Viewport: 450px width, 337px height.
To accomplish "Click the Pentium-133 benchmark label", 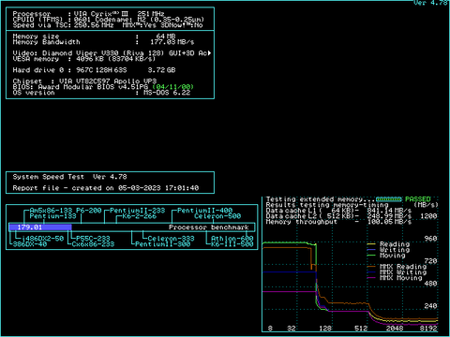I will [52, 216].
